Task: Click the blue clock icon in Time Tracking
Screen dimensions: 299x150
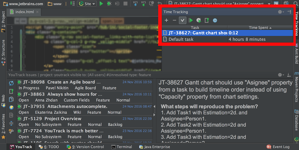Action: (x=215, y=20)
